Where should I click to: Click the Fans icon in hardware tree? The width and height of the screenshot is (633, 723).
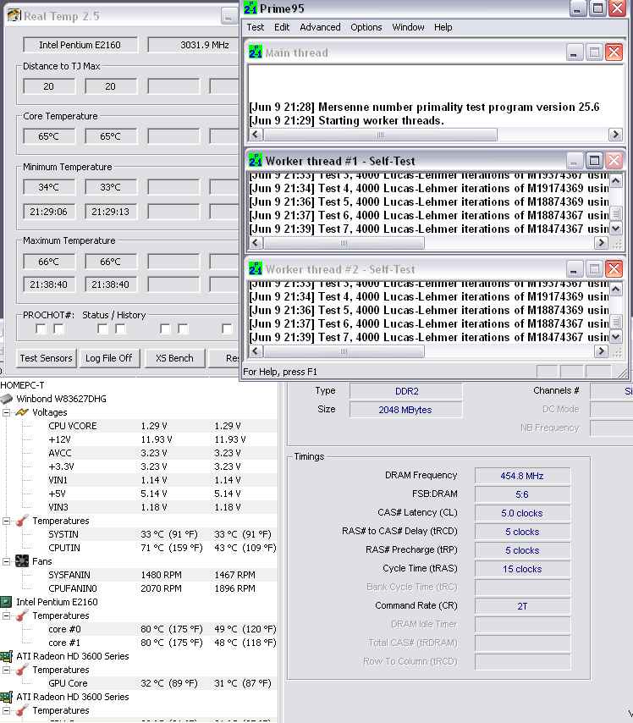tap(22, 561)
